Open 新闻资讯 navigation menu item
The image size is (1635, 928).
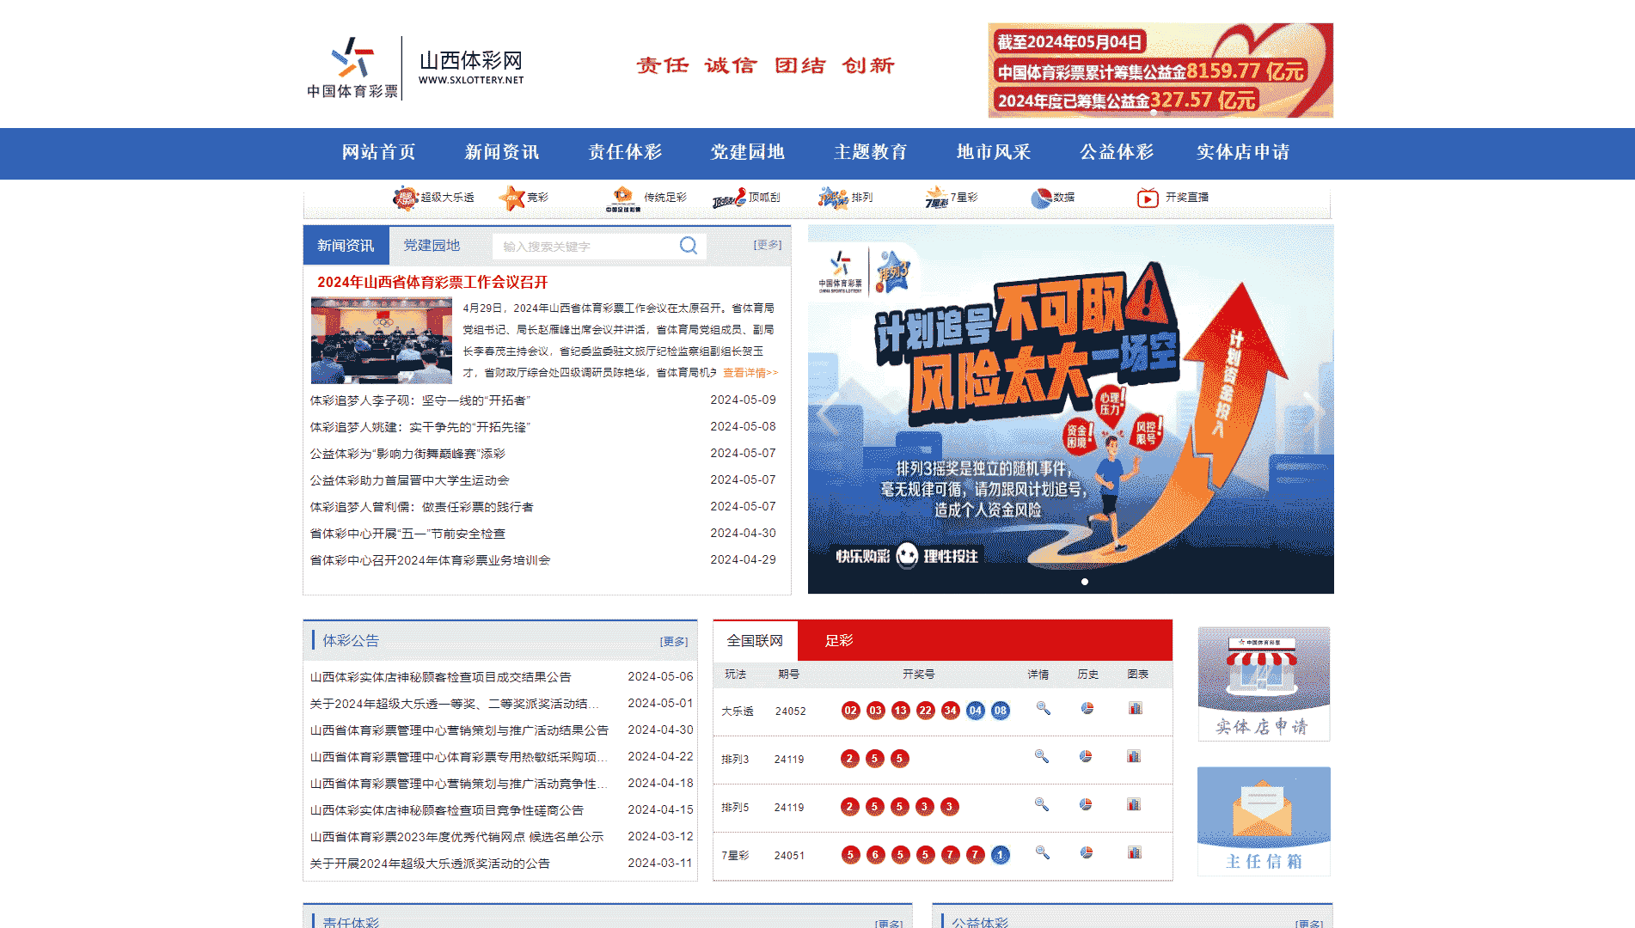tap(502, 152)
